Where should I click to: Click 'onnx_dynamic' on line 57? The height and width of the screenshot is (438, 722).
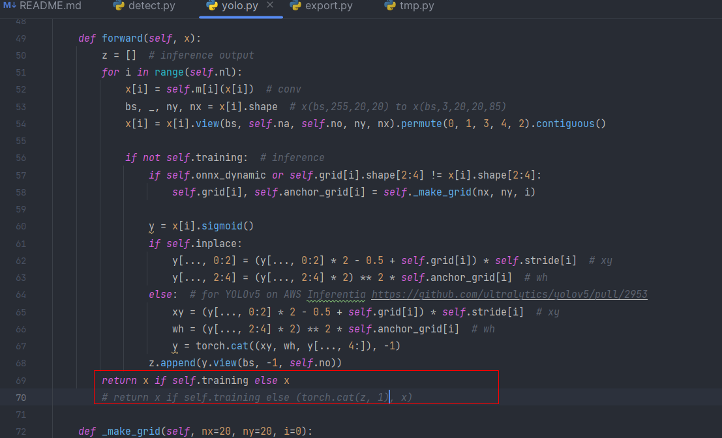(x=231, y=175)
